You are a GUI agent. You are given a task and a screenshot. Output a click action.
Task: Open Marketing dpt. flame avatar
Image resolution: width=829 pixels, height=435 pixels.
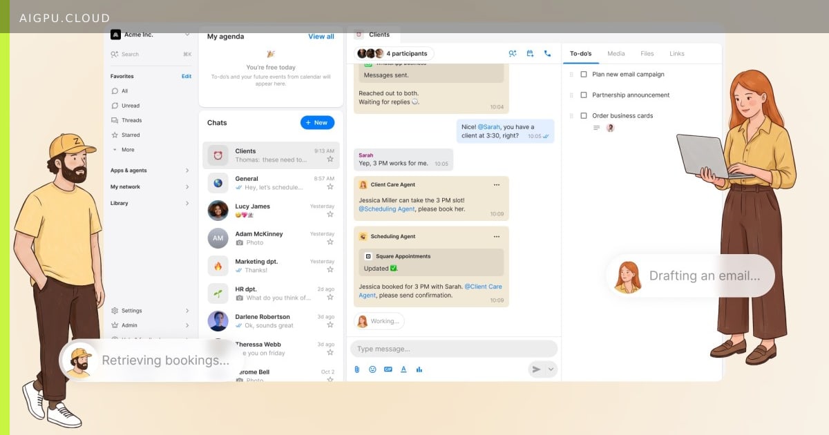point(218,266)
